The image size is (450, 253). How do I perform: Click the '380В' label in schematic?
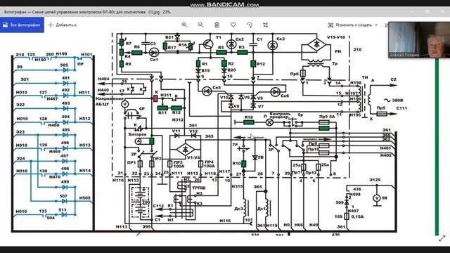(397, 100)
